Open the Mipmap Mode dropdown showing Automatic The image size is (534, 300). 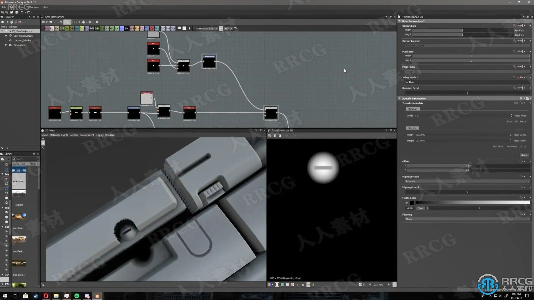point(467,181)
